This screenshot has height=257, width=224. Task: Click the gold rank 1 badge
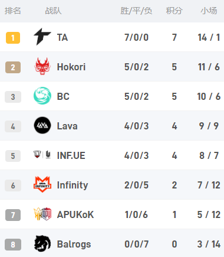point(13,38)
